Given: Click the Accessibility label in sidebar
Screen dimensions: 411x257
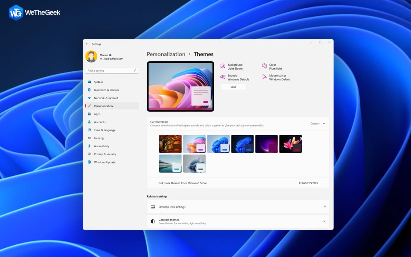Looking at the screenshot, I should click(102, 146).
